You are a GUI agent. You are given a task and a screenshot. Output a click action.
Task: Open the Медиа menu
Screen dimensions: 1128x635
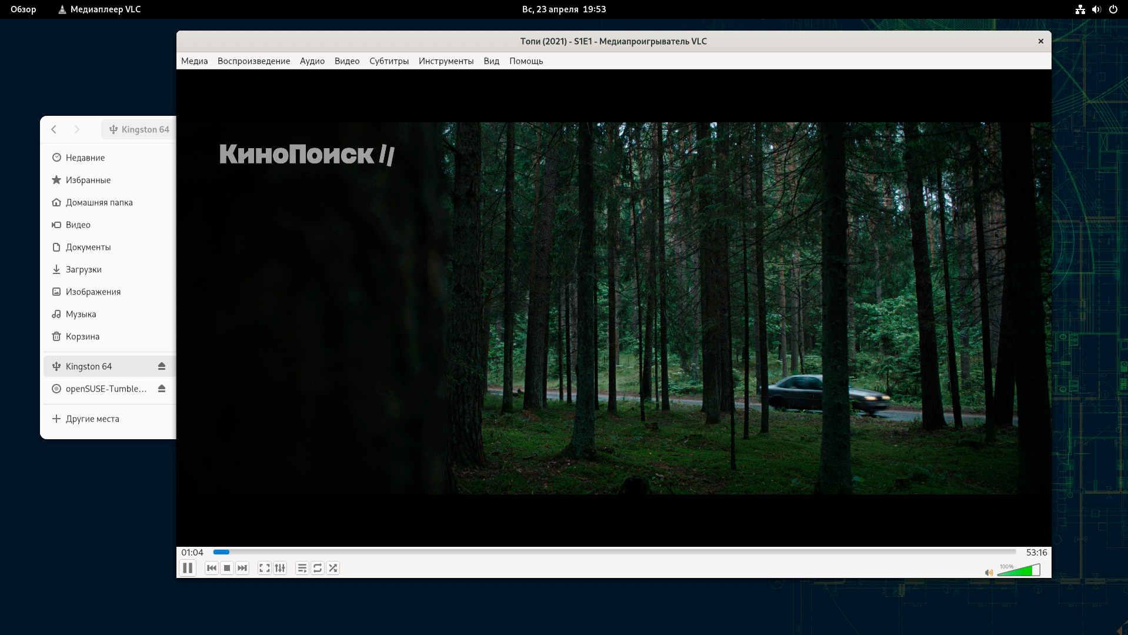(194, 61)
